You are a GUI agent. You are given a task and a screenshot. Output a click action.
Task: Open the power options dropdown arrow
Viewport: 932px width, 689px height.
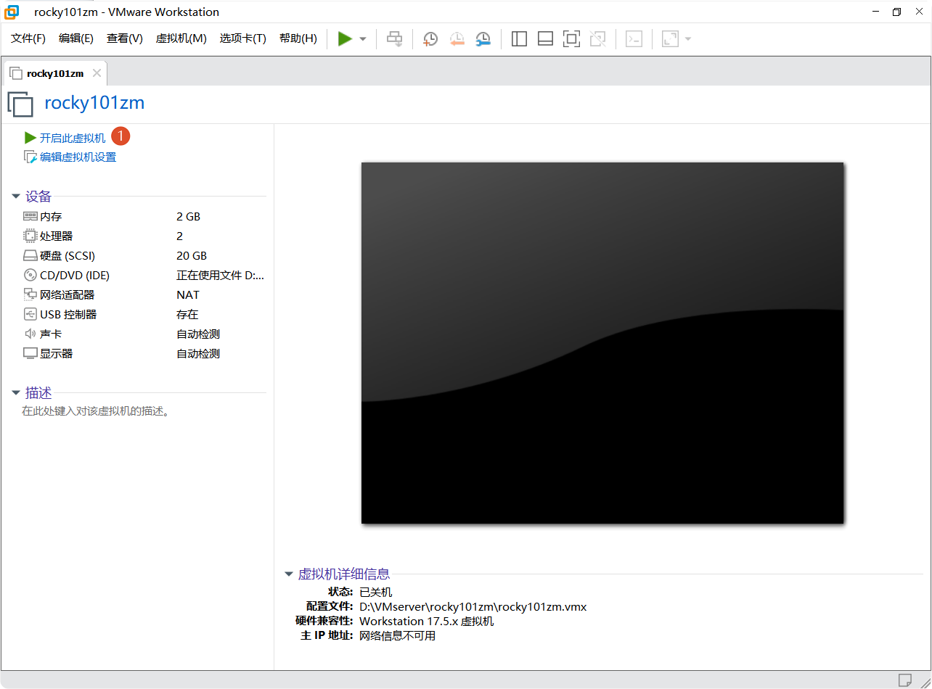point(363,39)
